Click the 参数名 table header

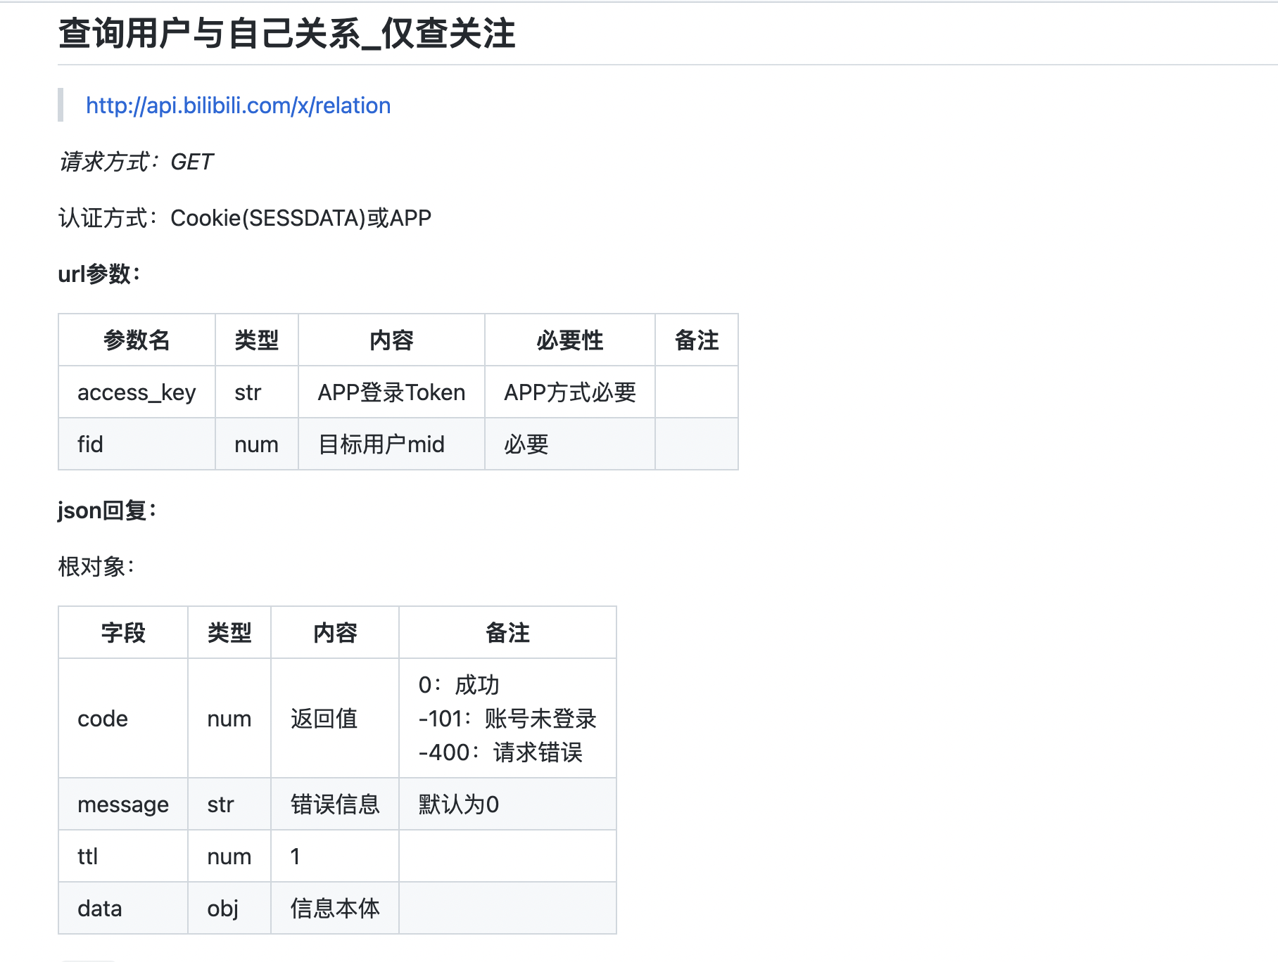click(x=137, y=340)
